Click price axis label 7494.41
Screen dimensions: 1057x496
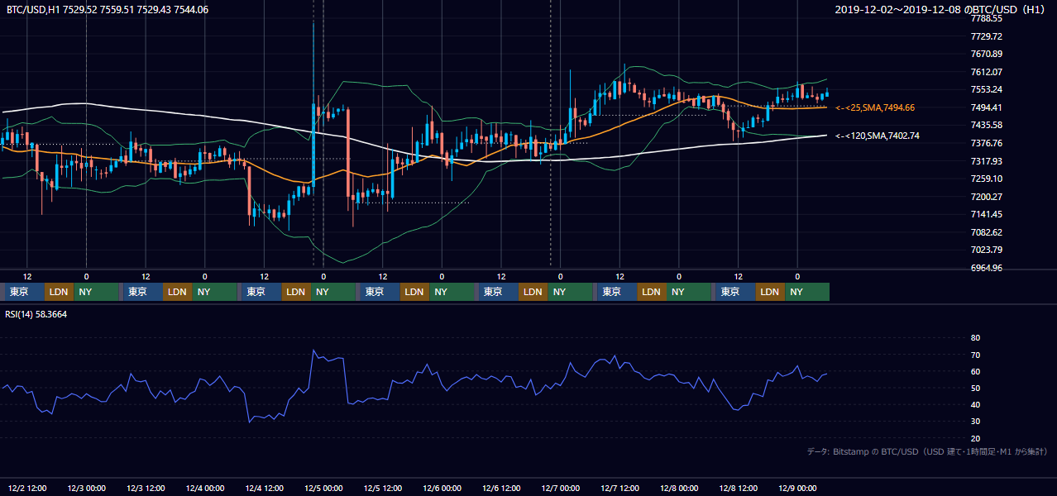click(x=987, y=107)
